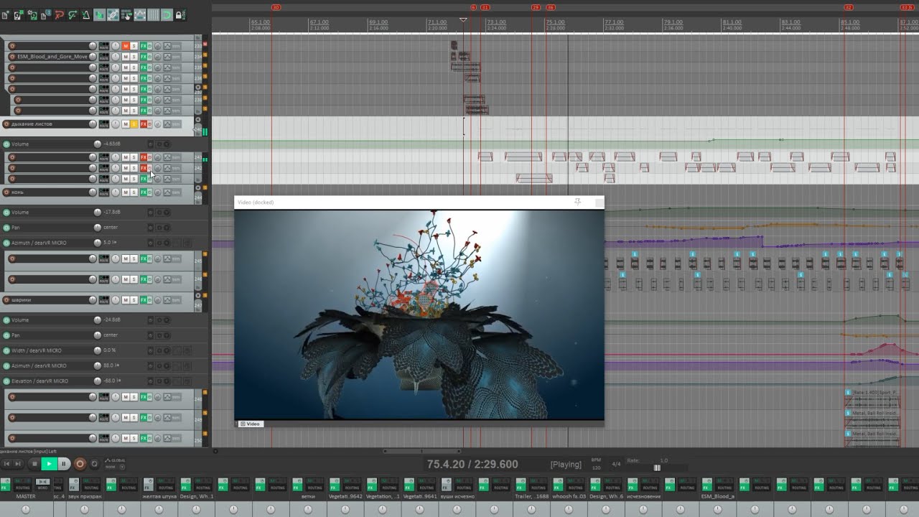Screen dimensions: 919x517
Task: Click the New Project toolbar icon
Action: click(x=4, y=15)
